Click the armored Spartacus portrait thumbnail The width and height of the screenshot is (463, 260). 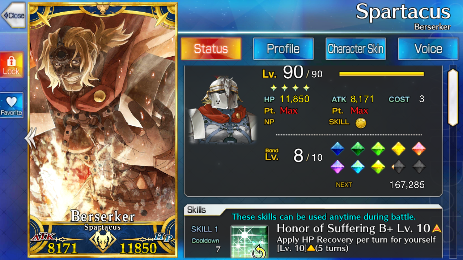(x=222, y=109)
